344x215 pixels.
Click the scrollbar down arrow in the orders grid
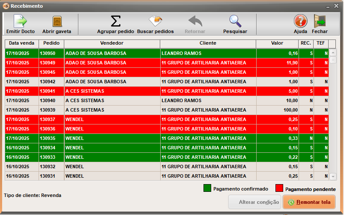coord(333,176)
